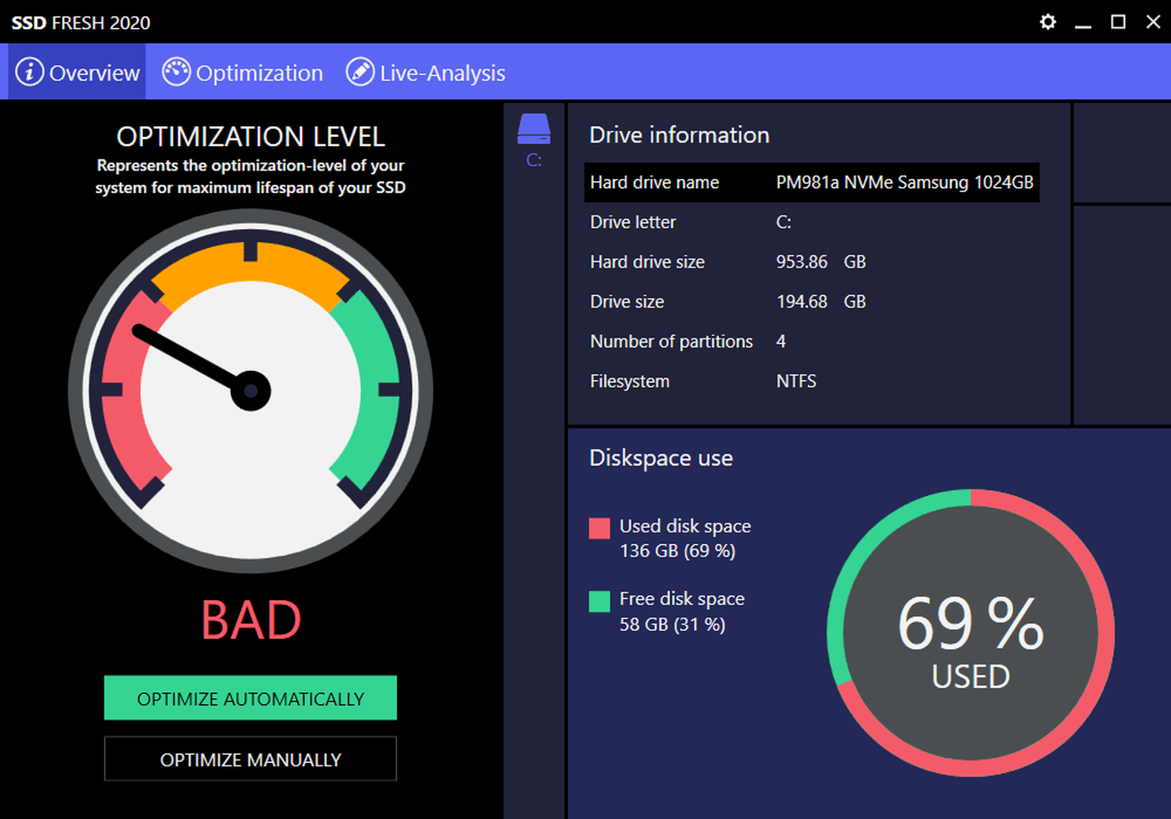Click the BAD optimization status text
1171x819 pixels.
(x=251, y=620)
